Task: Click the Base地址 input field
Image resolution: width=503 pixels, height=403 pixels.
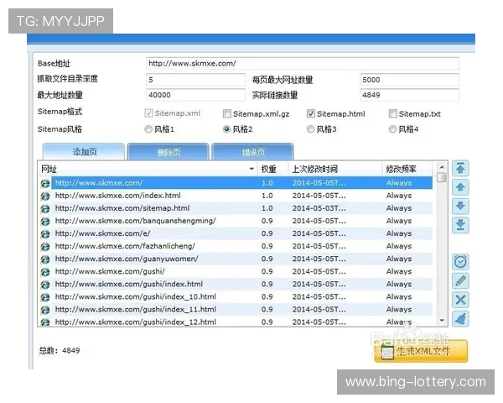Action: click(x=303, y=63)
